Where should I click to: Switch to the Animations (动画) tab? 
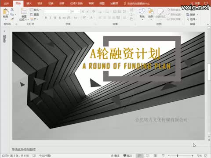click(x=62, y=4)
